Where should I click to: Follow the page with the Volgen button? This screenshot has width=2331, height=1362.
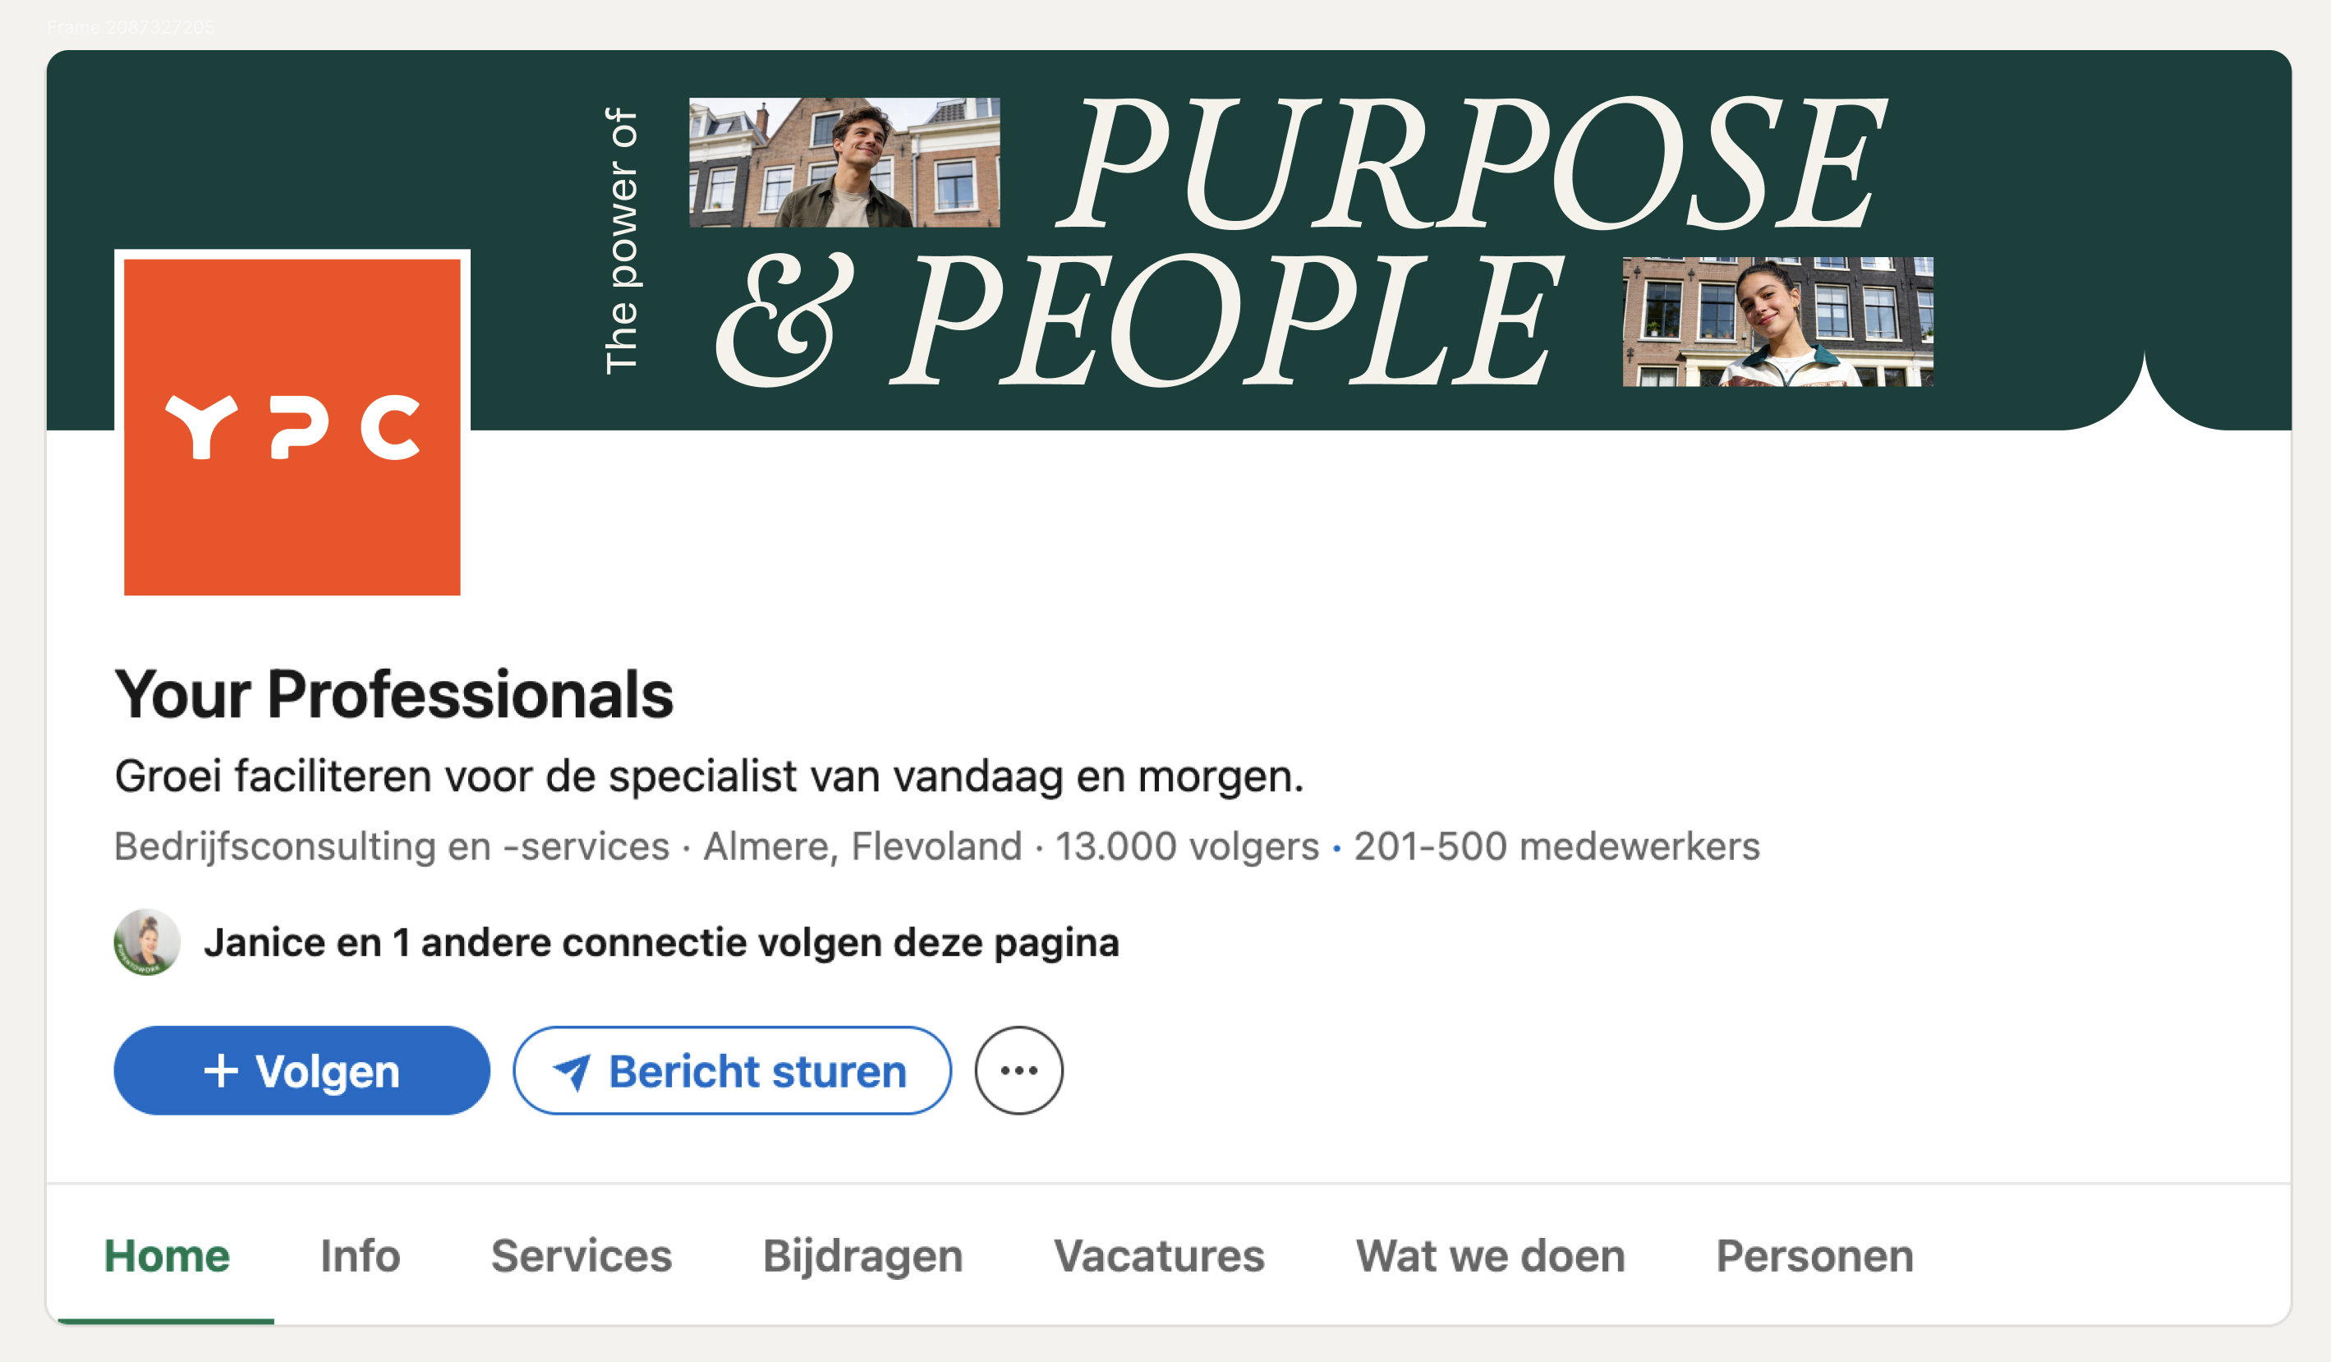301,1070
